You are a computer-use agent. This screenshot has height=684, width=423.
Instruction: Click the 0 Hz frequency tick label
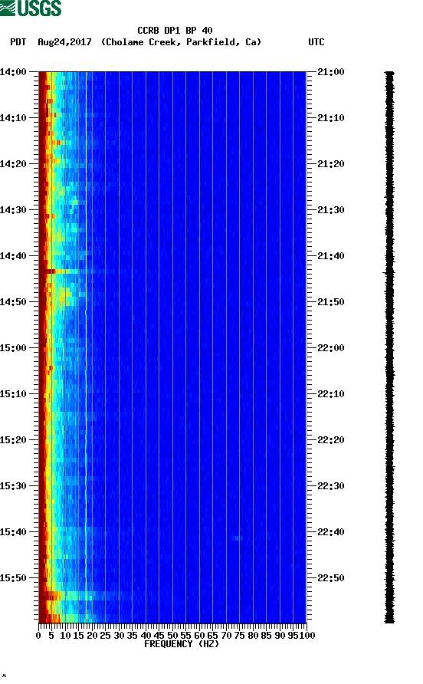click(38, 636)
